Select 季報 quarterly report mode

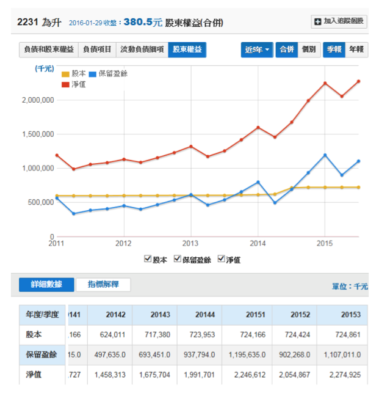pos(334,50)
